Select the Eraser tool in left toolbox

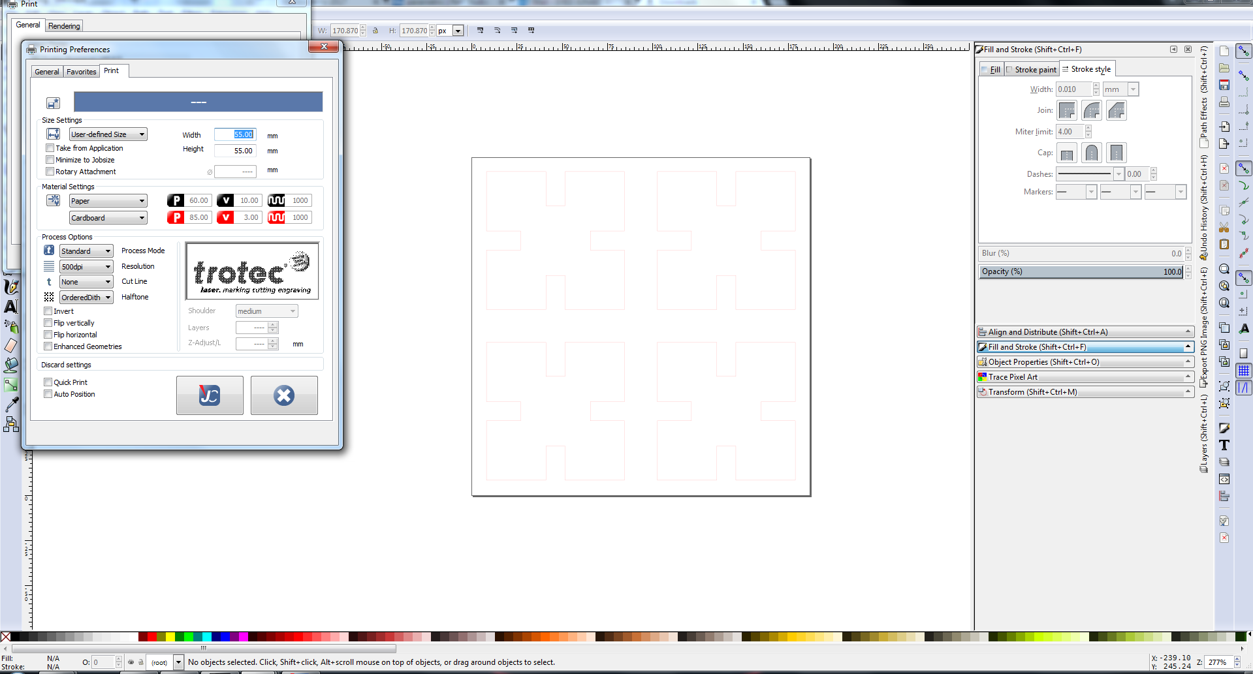pyautogui.click(x=11, y=346)
